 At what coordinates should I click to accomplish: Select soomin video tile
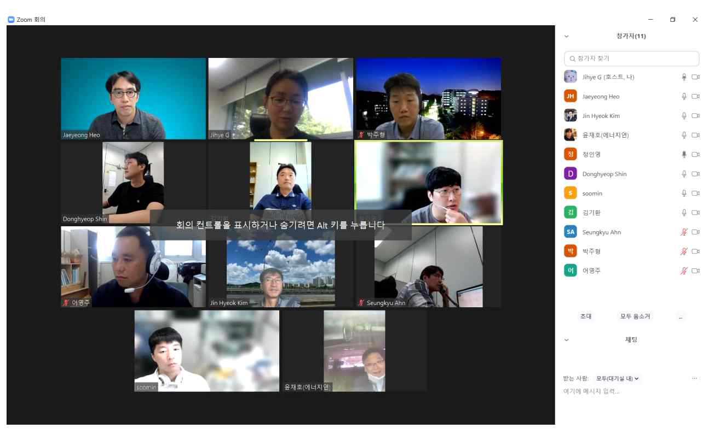[207, 351]
